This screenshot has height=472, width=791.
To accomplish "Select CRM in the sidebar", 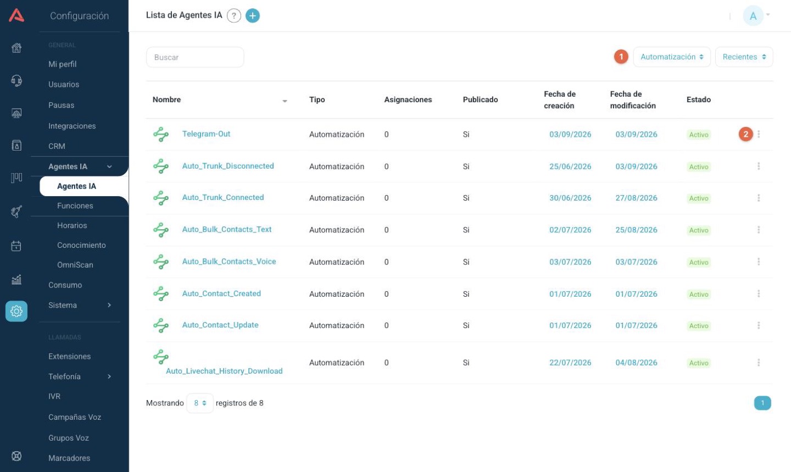I will (x=57, y=146).
